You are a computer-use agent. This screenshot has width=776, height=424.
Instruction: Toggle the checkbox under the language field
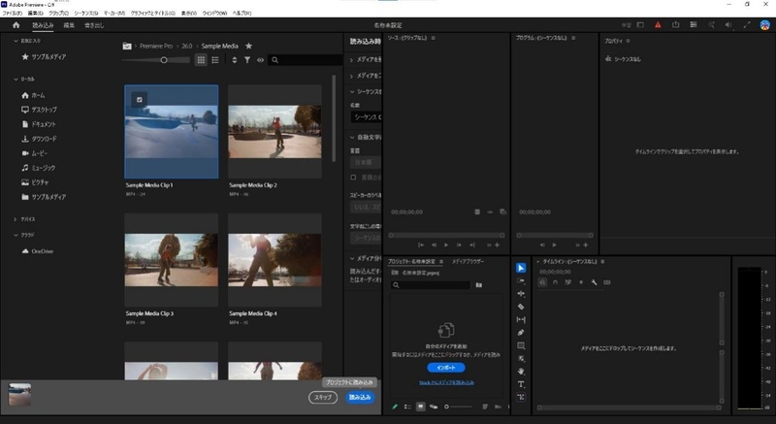353,178
